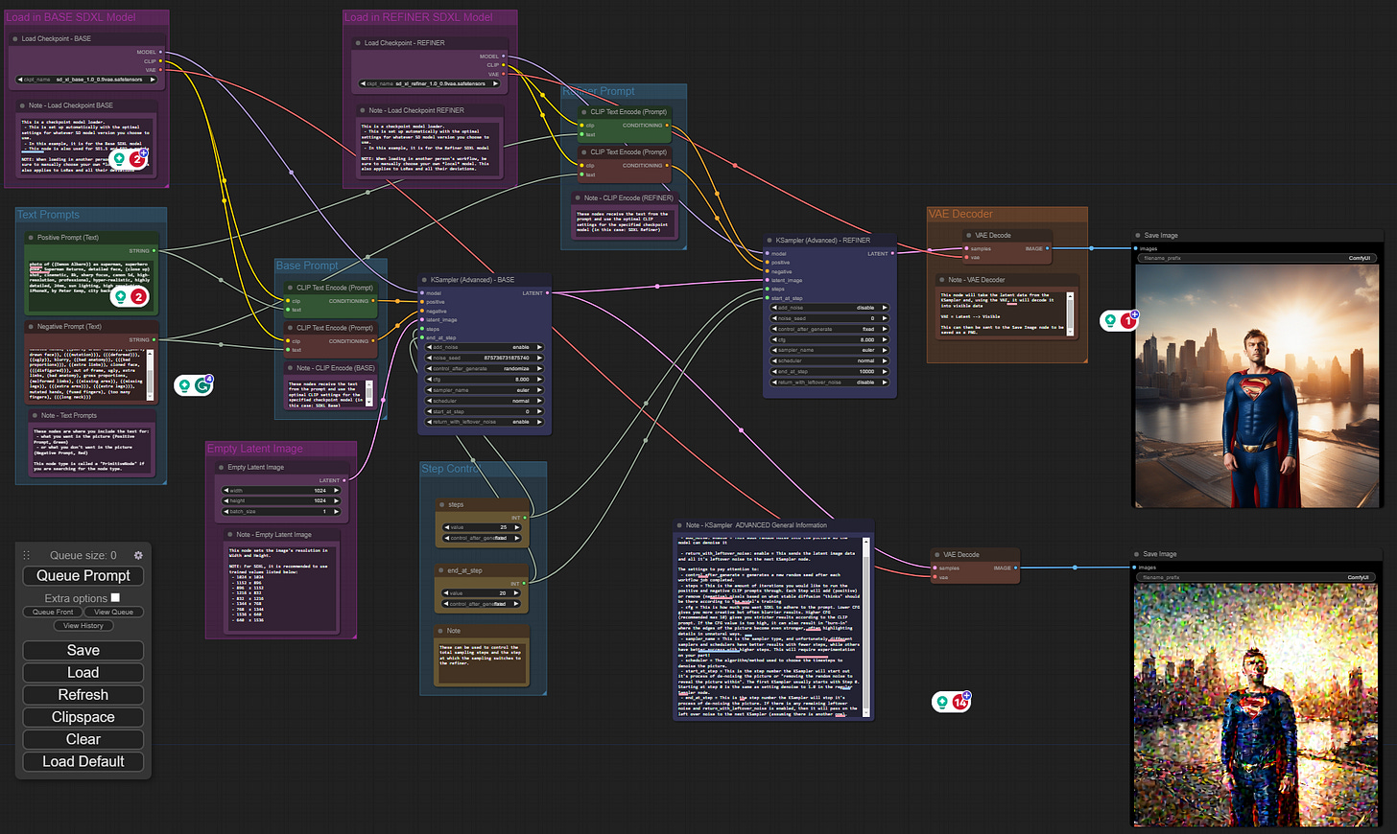
Task: Increase cfg arrow in KSampler BASE
Action: click(x=539, y=380)
